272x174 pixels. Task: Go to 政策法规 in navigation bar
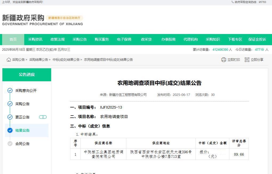pos(57,40)
